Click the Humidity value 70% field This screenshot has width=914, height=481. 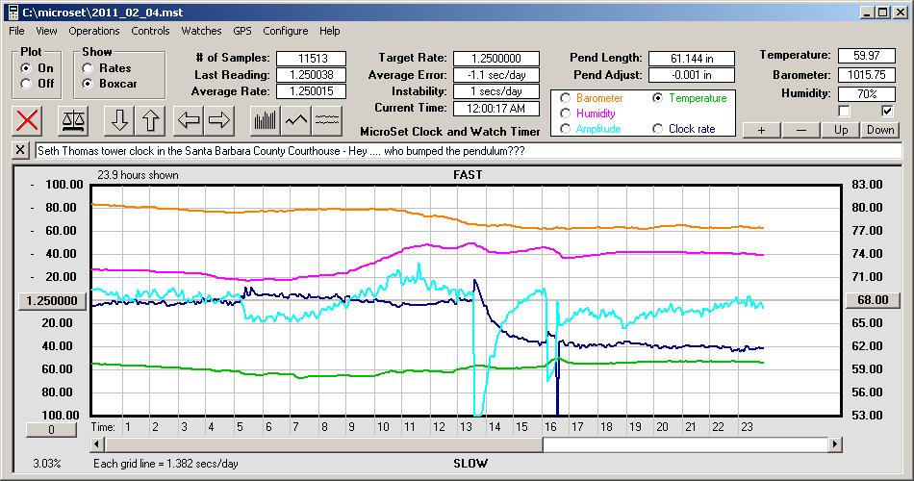(866, 94)
